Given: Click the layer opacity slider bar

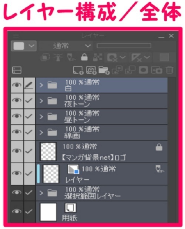Looking at the screenshot, I should click(x=124, y=46).
